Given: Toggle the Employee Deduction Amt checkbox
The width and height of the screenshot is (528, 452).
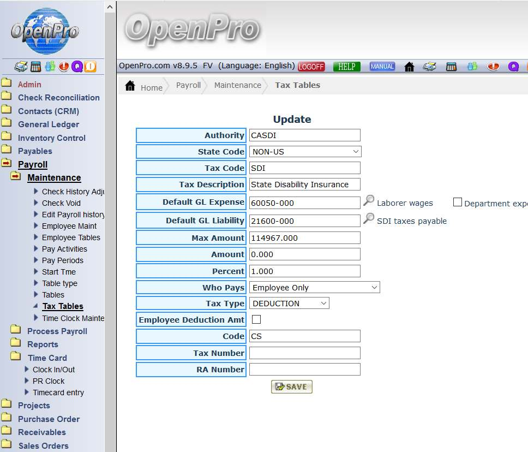Looking at the screenshot, I should (x=256, y=319).
